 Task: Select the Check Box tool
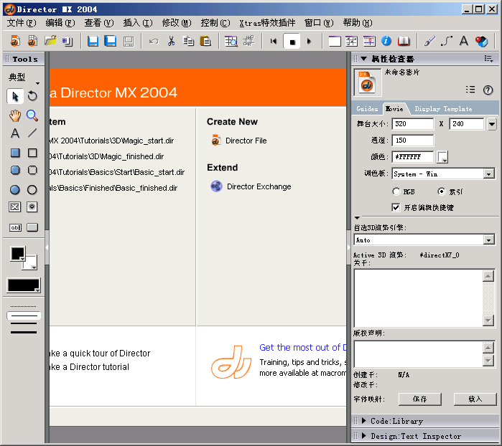(x=15, y=207)
